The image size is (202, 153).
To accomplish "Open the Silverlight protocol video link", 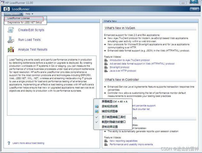I will click(x=119, y=67).
